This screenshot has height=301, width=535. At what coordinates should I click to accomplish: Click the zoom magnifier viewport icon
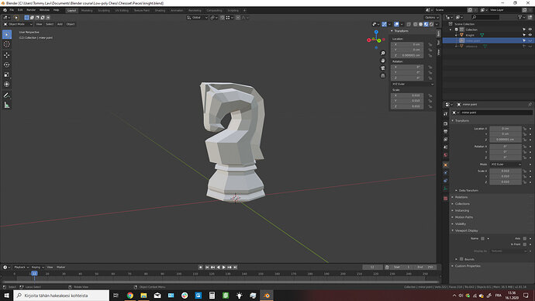click(383, 54)
